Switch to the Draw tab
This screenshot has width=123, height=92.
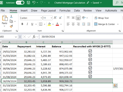[34, 10]
